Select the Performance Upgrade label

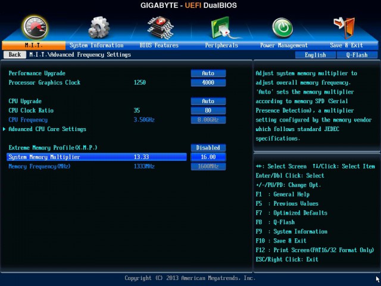37,73
